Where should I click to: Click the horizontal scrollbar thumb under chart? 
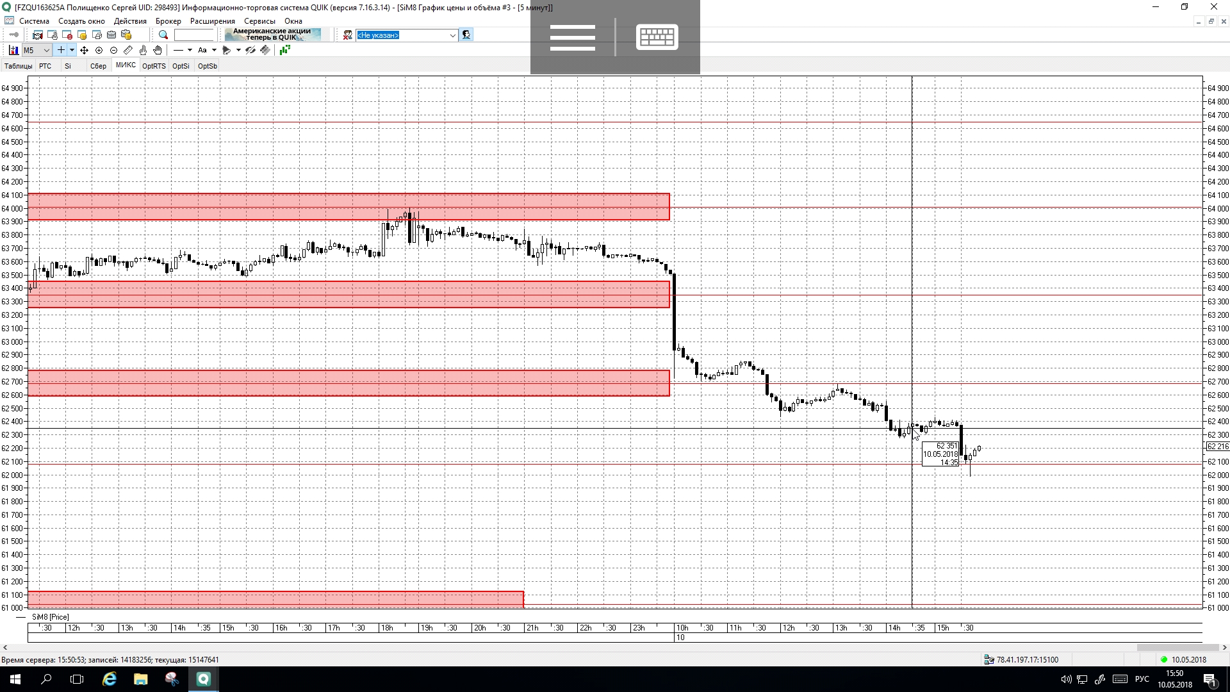1177,647
